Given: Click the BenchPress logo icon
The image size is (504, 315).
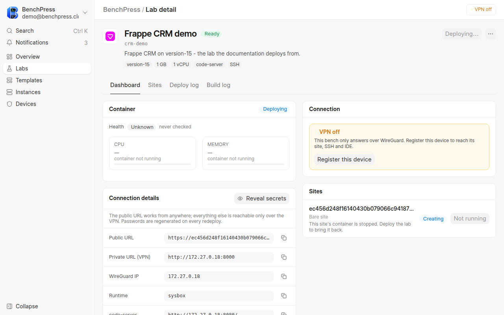Looking at the screenshot, I should click(13, 13).
